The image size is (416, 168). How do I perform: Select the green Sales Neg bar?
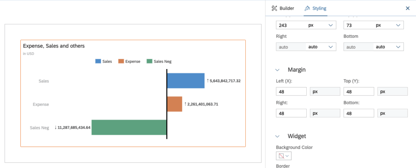pyautogui.click(x=129, y=127)
